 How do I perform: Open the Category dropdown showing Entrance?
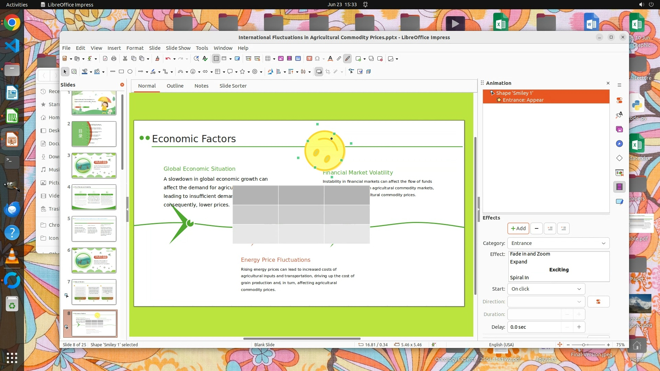click(558, 243)
